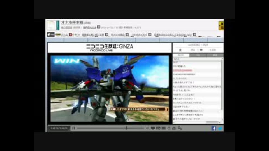Click the horizontal scrollbar thumb under the comments

(212, 122)
